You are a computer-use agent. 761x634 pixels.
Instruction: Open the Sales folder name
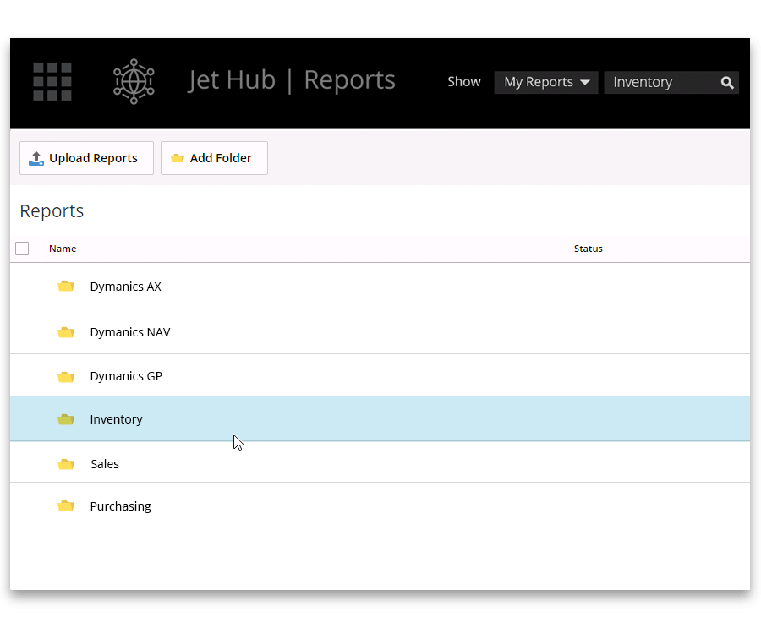point(105,464)
